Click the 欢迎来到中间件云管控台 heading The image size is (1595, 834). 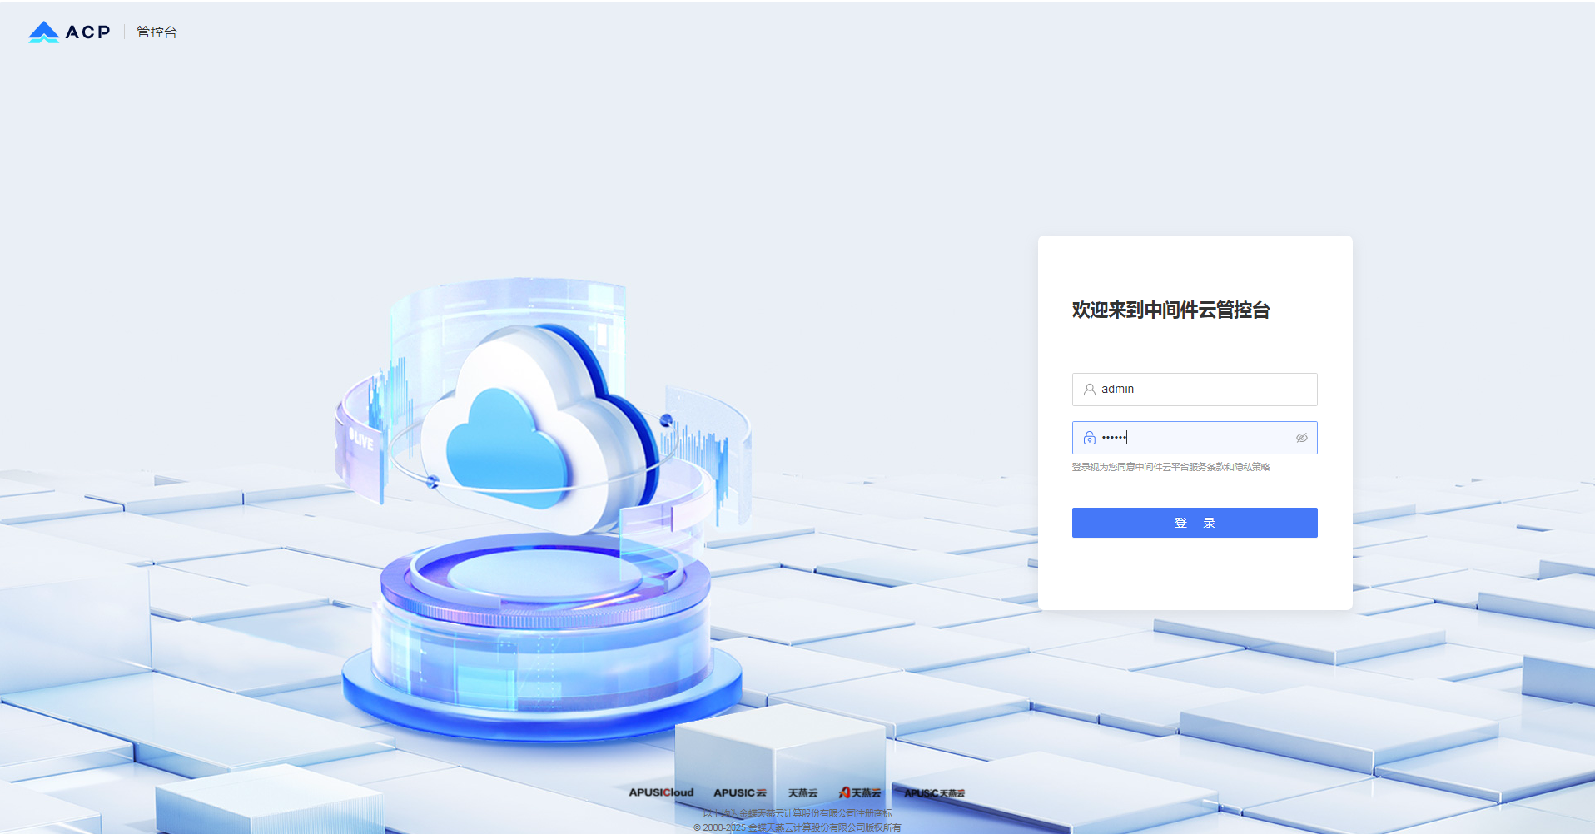1170,310
